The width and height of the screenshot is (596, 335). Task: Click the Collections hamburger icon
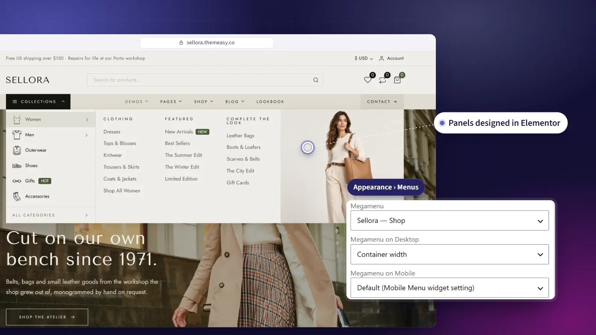click(x=15, y=102)
